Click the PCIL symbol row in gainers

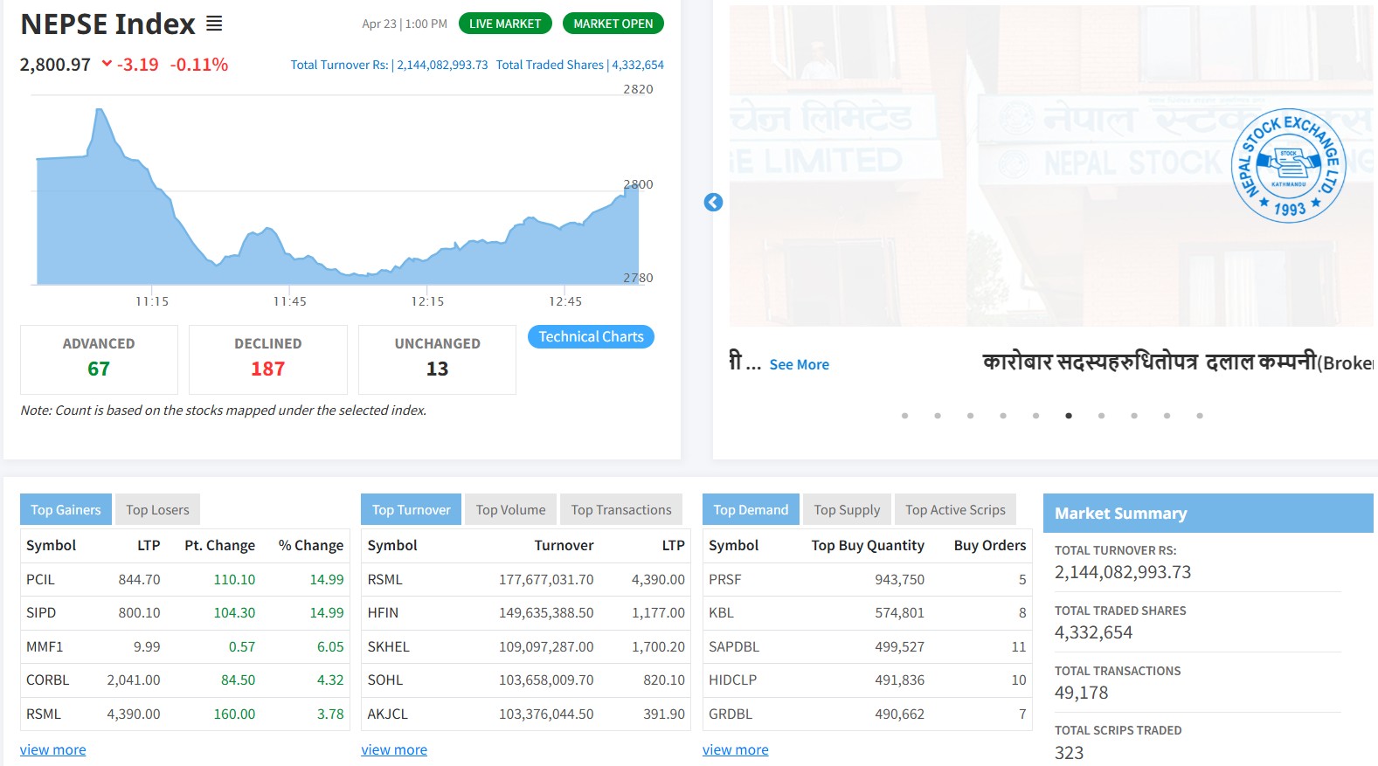click(41, 580)
